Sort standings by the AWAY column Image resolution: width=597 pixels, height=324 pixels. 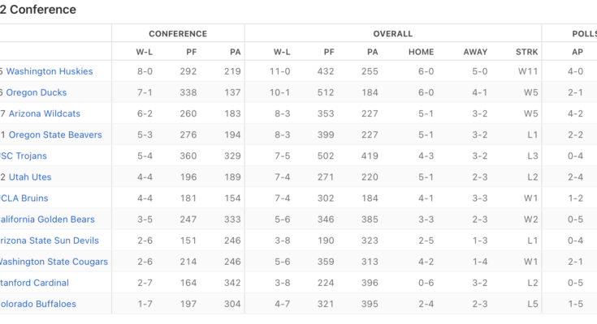click(x=475, y=52)
